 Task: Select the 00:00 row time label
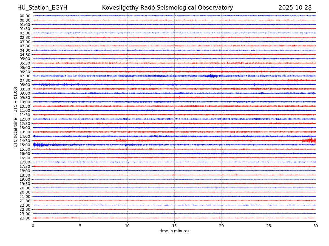(x=25, y=16)
